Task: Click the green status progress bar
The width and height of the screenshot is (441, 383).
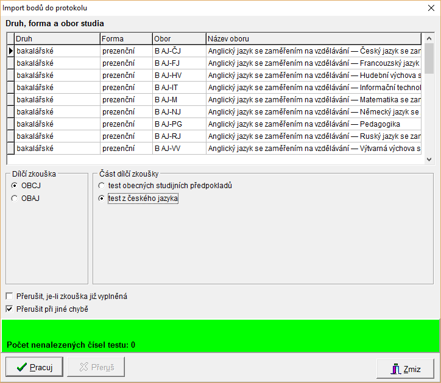Action: 220,335
